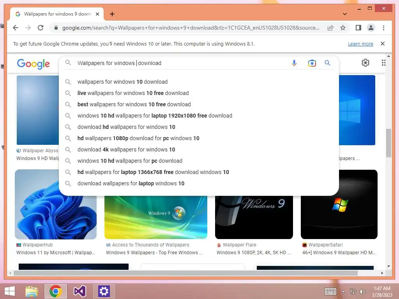
Task: Reload the page with the refresh icon
Action: click(x=41, y=28)
